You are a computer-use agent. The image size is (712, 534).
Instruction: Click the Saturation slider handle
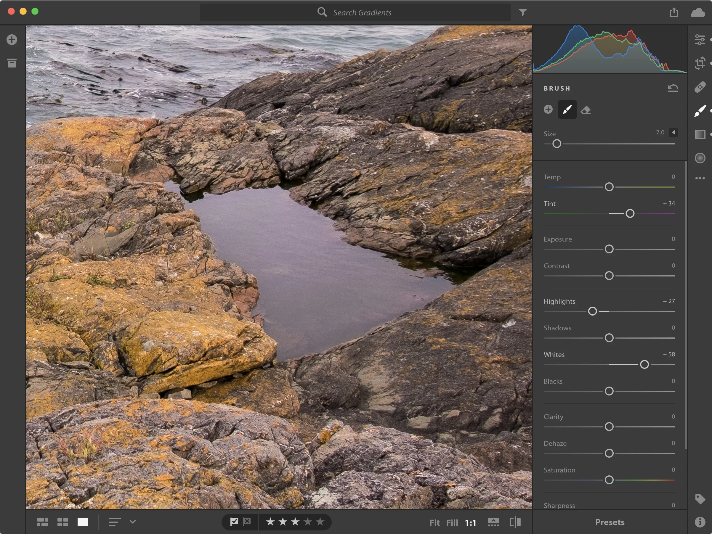click(x=609, y=480)
